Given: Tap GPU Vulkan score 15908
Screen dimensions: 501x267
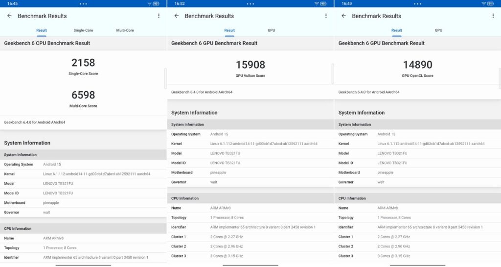Looking at the screenshot, I should tap(250, 65).
